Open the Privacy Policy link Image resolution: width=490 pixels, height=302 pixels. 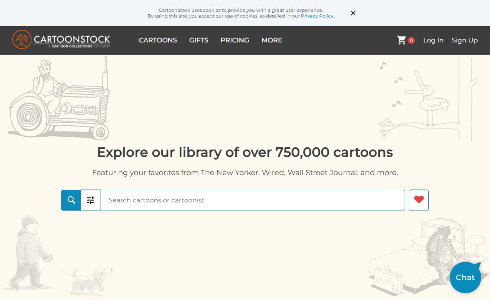click(317, 16)
